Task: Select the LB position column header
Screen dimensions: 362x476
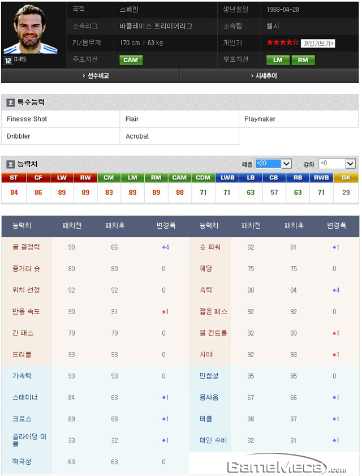Action: pos(251,178)
